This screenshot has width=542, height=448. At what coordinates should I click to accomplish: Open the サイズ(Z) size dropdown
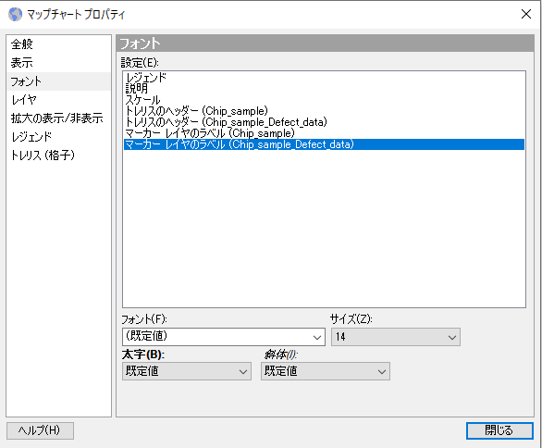click(x=396, y=337)
